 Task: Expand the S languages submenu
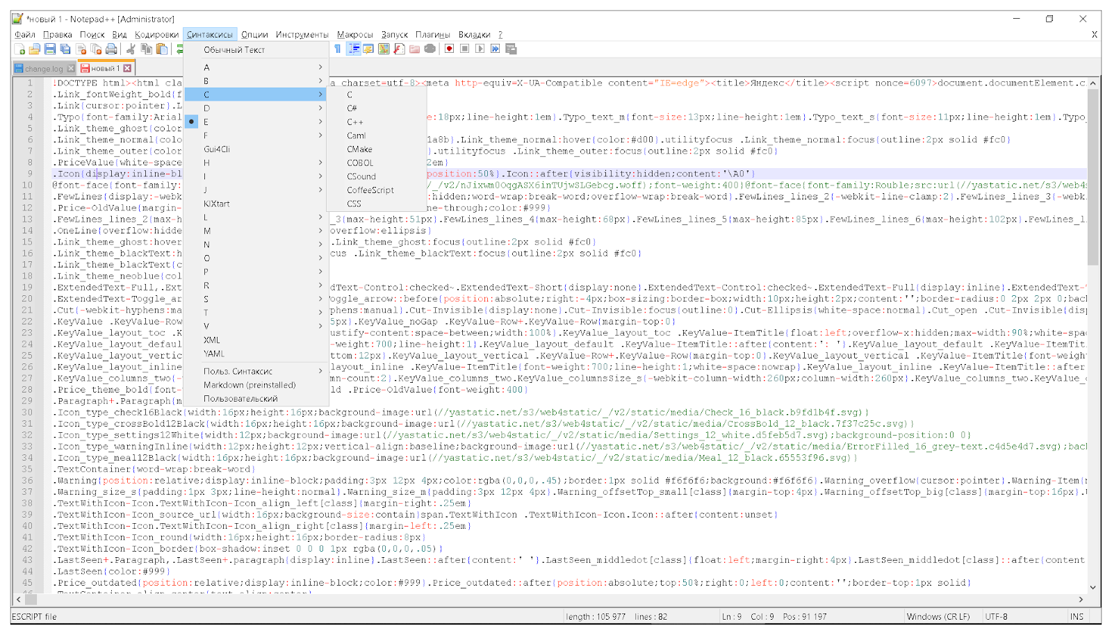point(256,299)
